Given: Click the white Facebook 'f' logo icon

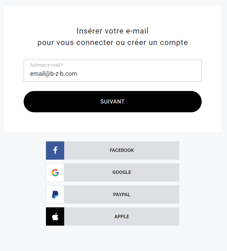Looking at the screenshot, I should 55,150.
